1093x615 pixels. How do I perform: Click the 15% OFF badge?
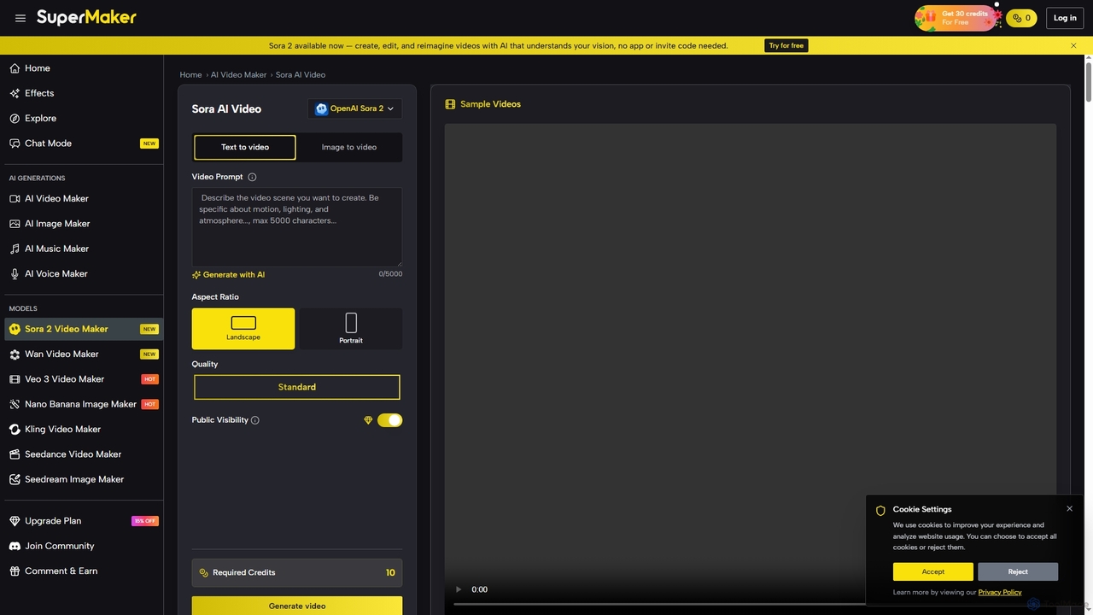point(145,521)
